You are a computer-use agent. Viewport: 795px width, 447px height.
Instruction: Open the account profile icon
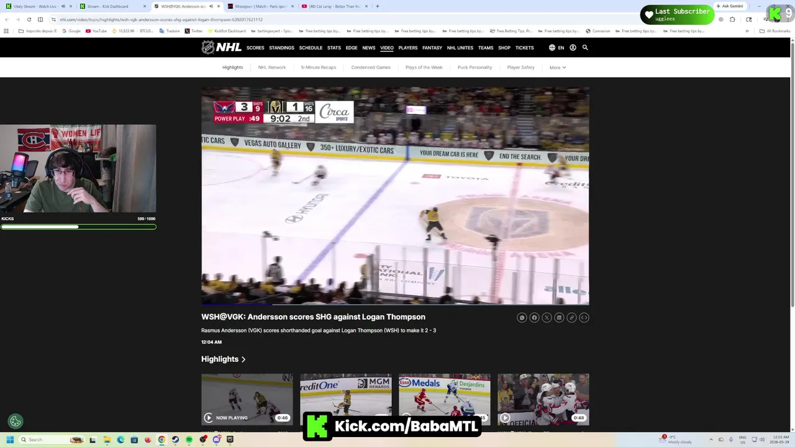click(573, 47)
